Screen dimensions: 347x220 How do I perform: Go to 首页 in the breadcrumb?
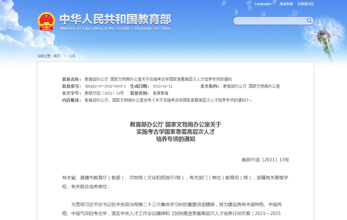(x=57, y=56)
